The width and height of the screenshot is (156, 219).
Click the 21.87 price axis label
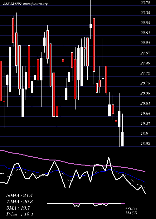click(145, 53)
